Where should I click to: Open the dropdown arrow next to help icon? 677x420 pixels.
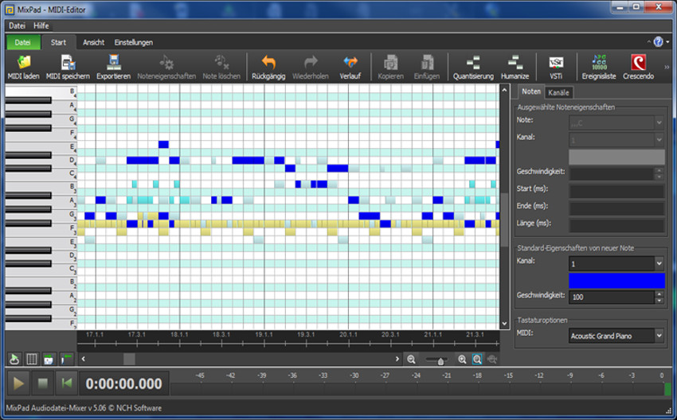668,42
